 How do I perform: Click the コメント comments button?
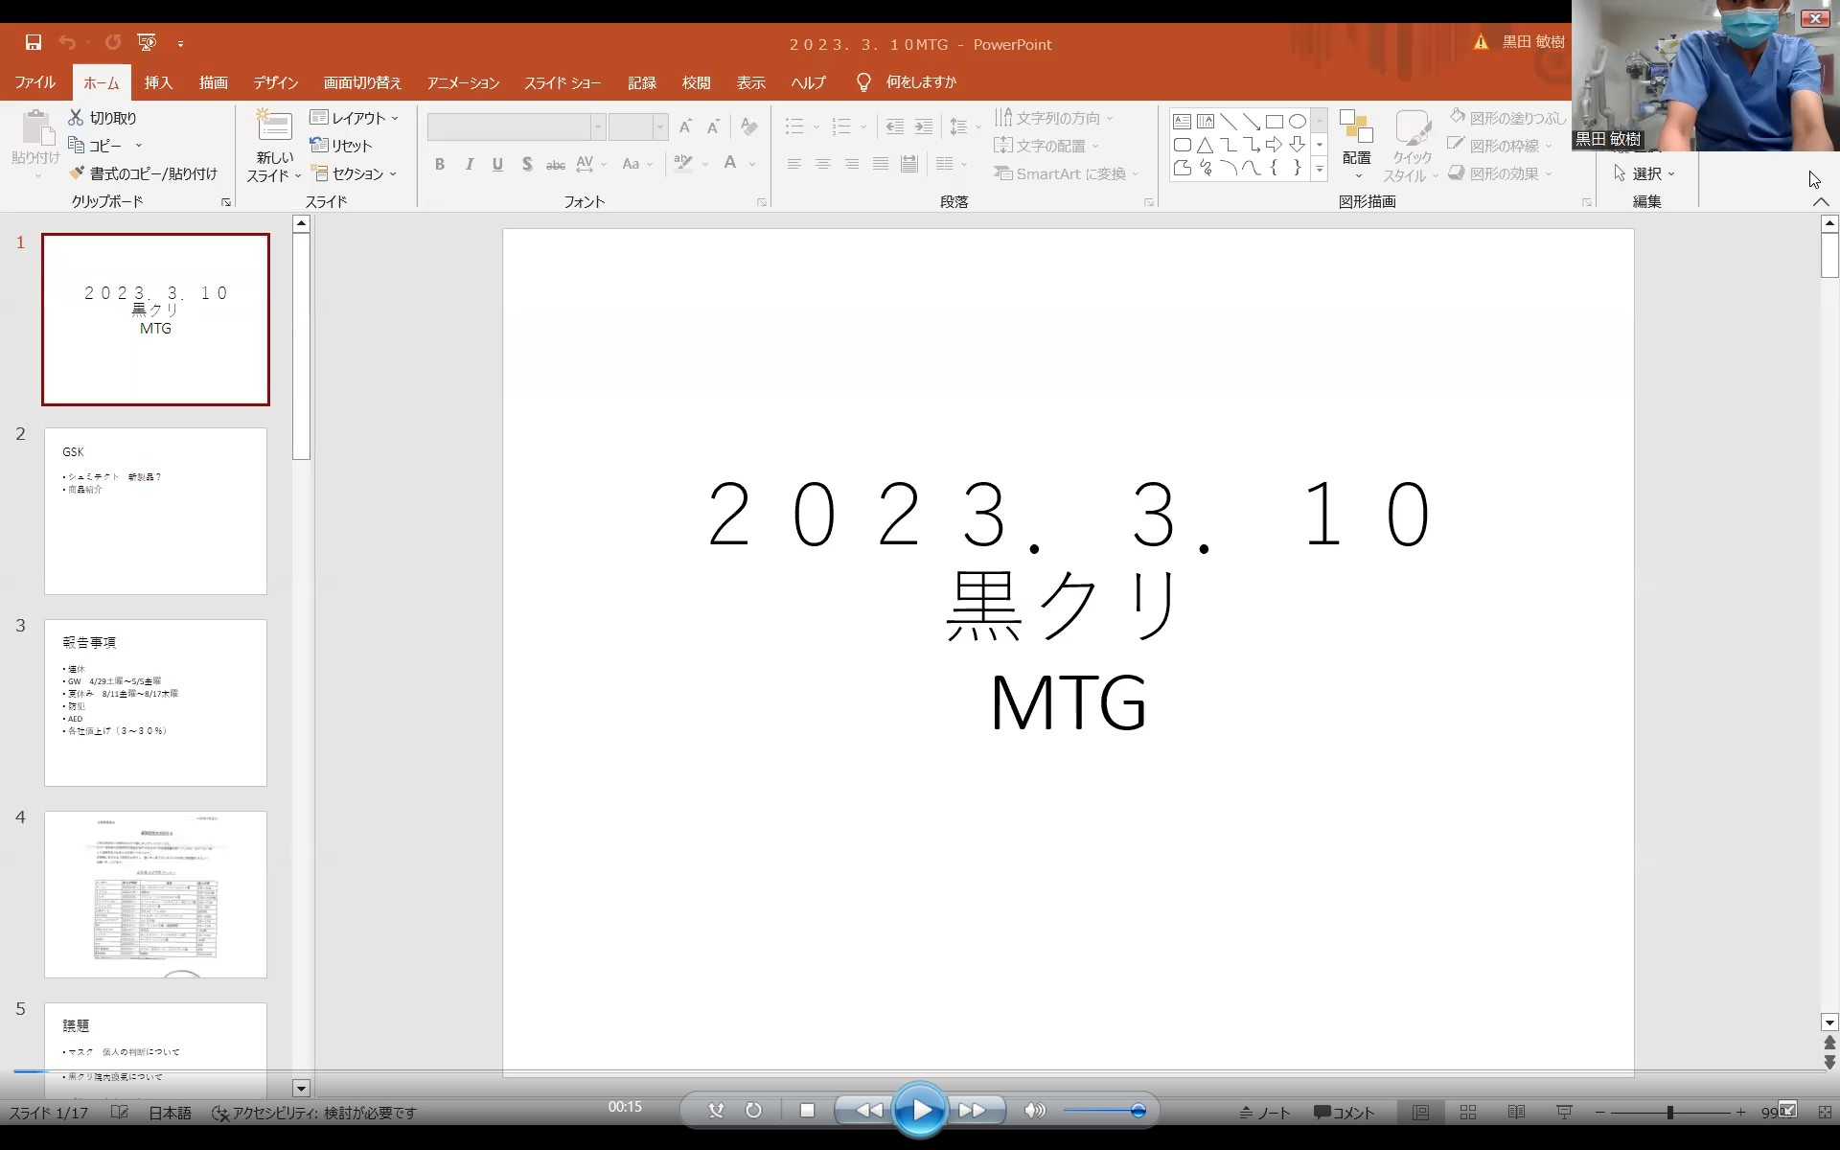tap(1344, 1113)
